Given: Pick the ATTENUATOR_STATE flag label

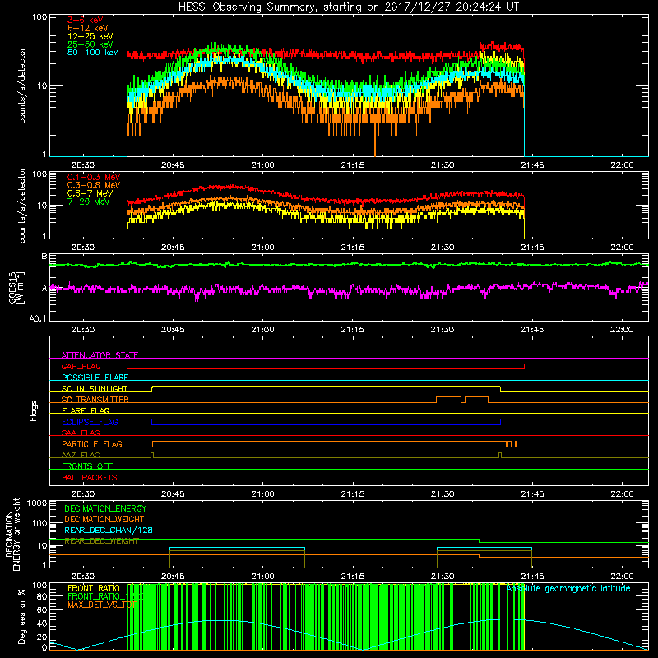Looking at the screenshot, I should [100, 355].
